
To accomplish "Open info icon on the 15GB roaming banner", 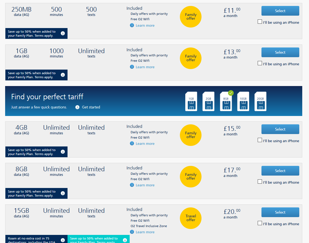I will 63,240.
